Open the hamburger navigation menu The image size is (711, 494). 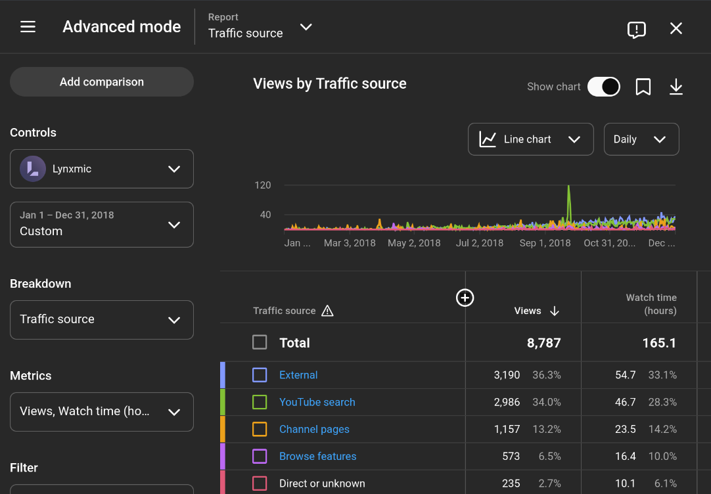[x=28, y=27]
